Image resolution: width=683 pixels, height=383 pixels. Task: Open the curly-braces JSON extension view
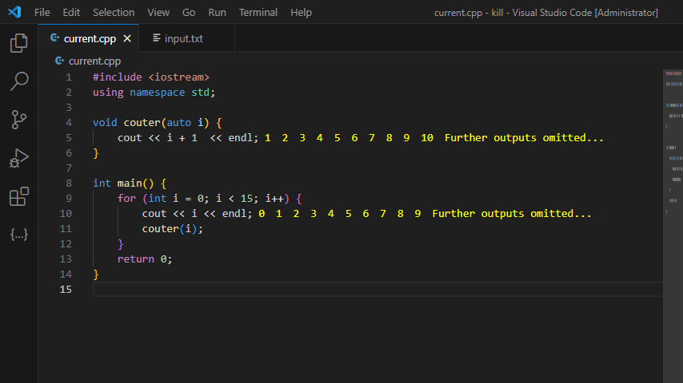point(18,235)
